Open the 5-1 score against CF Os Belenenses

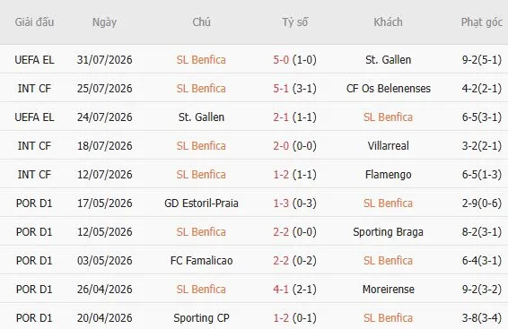click(x=281, y=89)
